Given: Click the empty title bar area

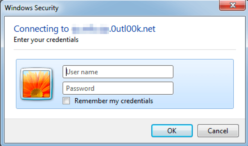Looking at the screenshot, I should coord(137,7).
